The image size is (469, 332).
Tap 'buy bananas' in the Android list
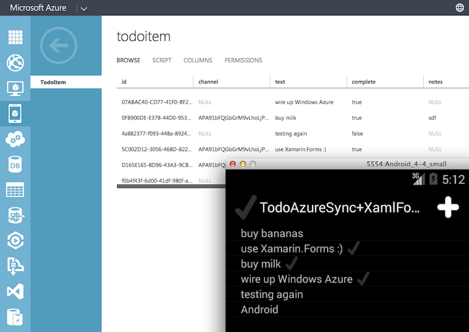click(x=272, y=234)
